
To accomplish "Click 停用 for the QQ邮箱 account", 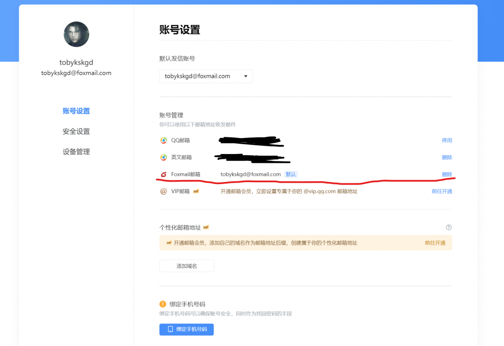I will tap(446, 140).
